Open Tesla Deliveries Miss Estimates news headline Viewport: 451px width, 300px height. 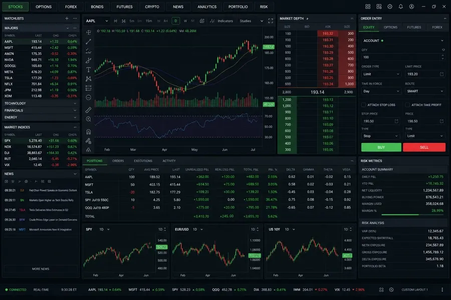point(49,210)
